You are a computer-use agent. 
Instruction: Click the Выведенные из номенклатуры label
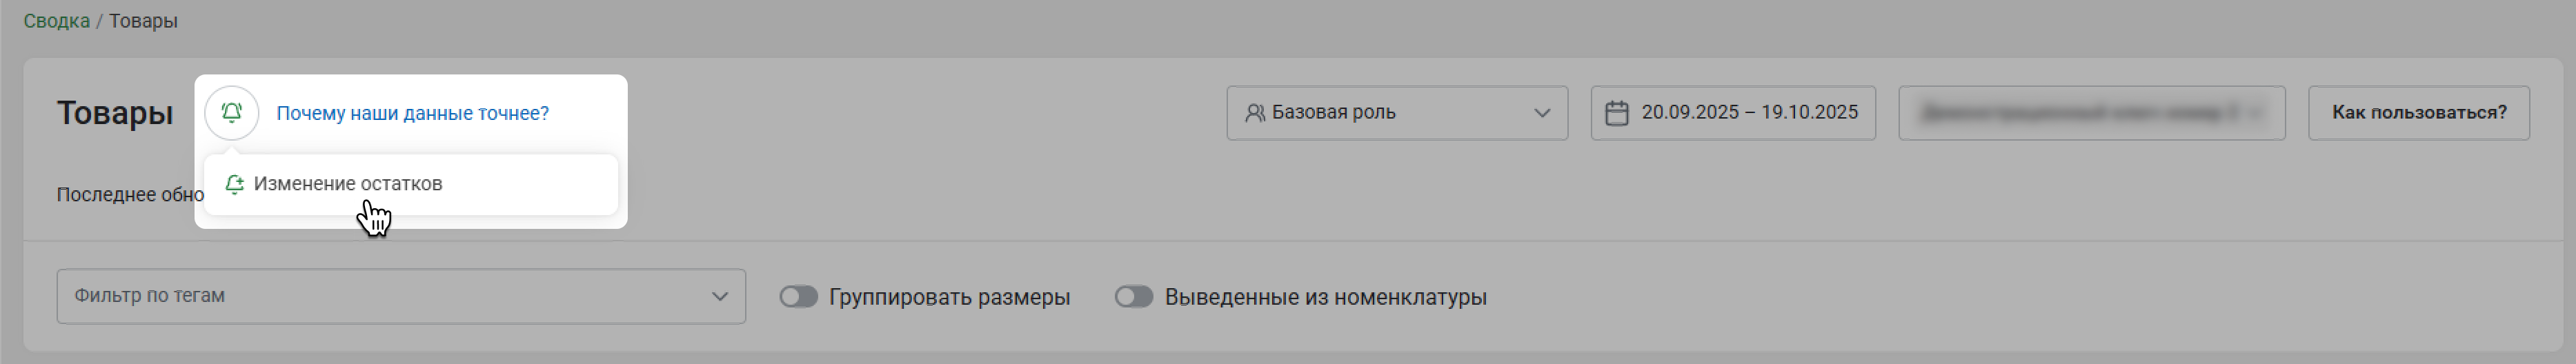(x=1325, y=297)
